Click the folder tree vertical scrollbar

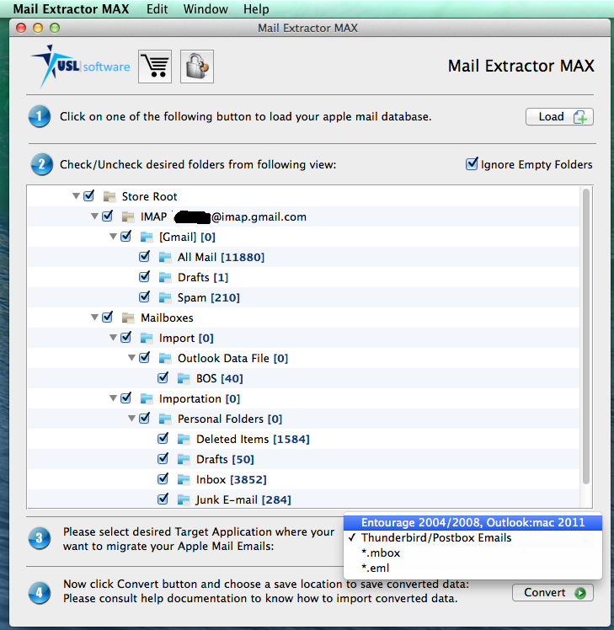tap(586, 336)
